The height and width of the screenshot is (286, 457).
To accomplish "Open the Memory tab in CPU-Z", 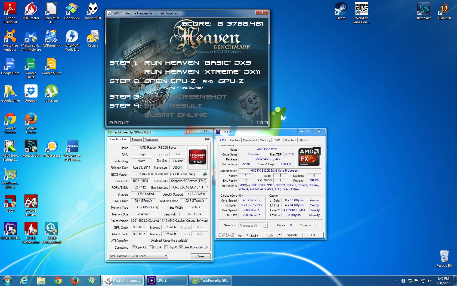I will (x=265, y=140).
